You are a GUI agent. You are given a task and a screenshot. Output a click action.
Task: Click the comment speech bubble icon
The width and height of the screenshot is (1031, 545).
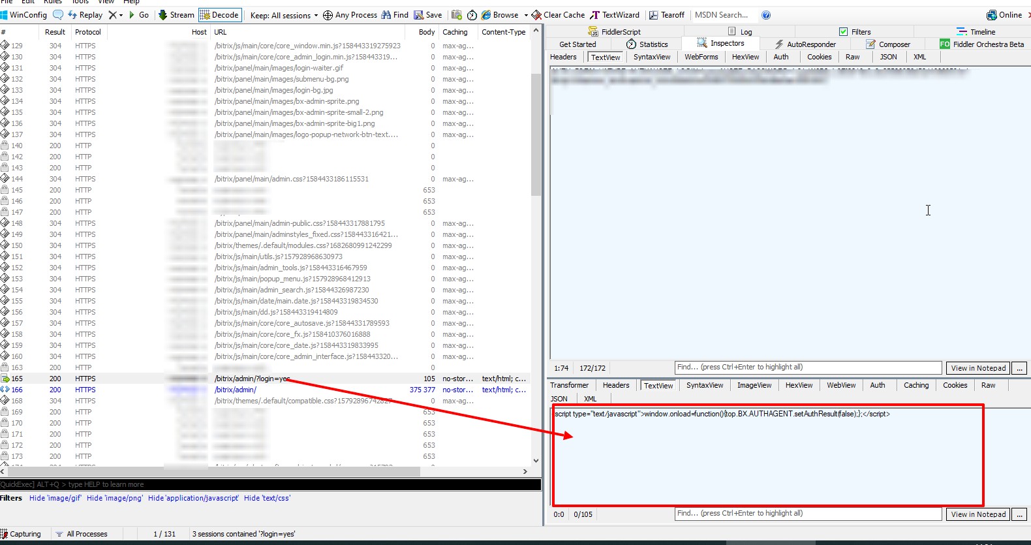pyautogui.click(x=58, y=15)
